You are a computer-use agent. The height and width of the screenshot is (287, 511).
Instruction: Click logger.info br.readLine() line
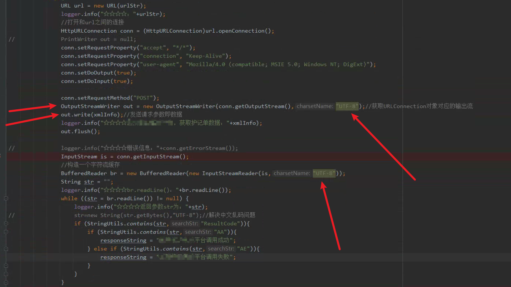(146, 190)
